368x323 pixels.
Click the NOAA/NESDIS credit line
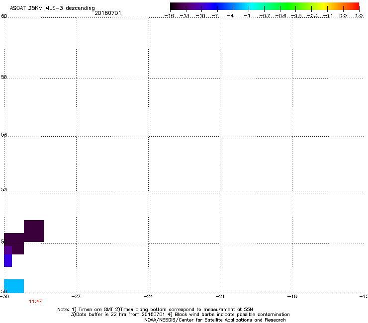(215, 320)
